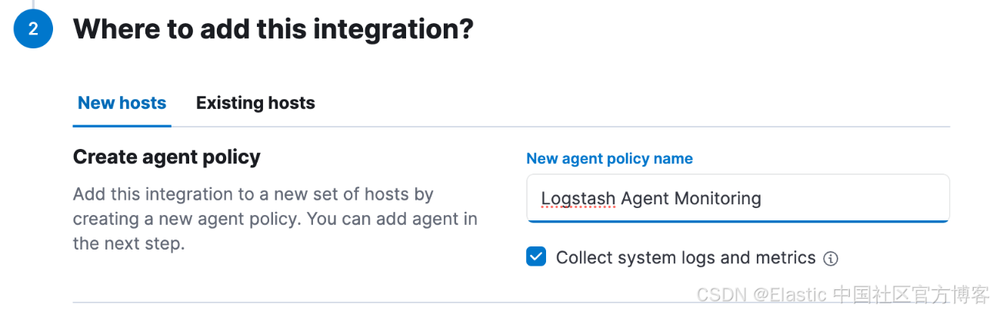Click the "Collect system logs and metrics" label text
Viewport: 996px width, 314px height.
click(x=685, y=258)
